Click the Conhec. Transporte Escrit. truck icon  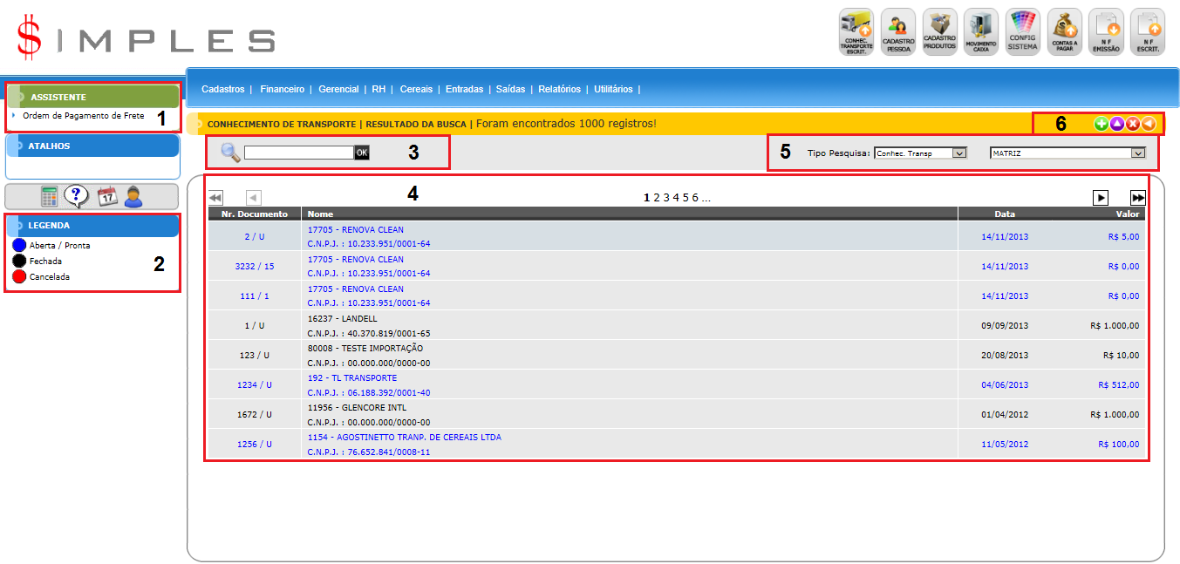pyautogui.click(x=856, y=32)
